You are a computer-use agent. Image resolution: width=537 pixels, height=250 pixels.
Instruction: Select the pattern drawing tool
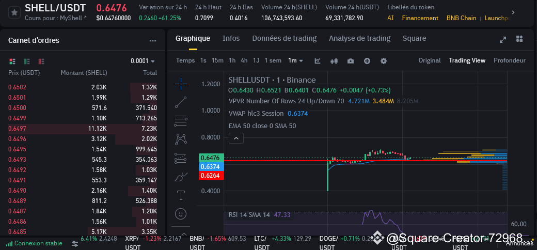[181, 139]
